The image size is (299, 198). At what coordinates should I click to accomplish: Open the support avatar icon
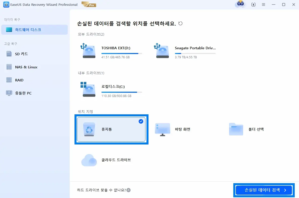click(240, 5)
